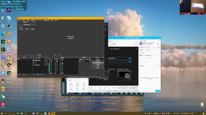Open settings gear of first mixer channel
This screenshot has height=115, width=206.
49,73
